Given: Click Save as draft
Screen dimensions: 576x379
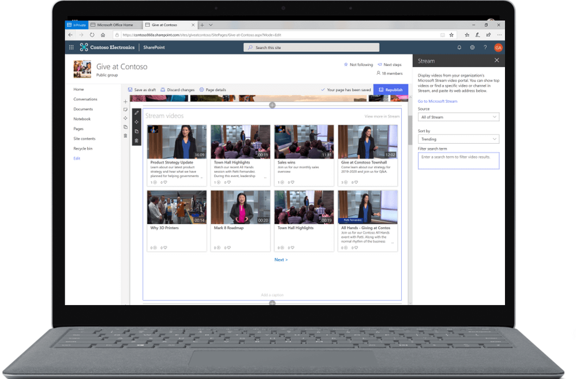Looking at the screenshot, I should click(x=142, y=89).
